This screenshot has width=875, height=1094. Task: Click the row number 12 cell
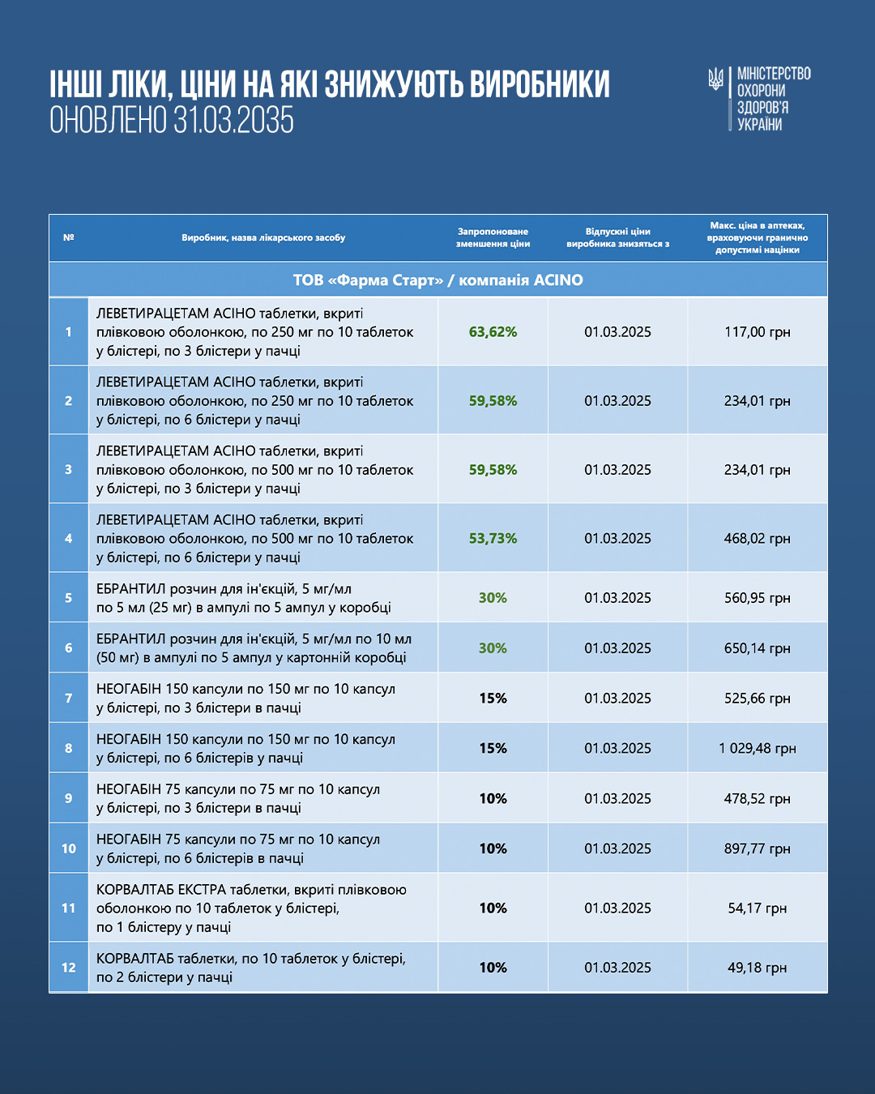[x=69, y=967]
